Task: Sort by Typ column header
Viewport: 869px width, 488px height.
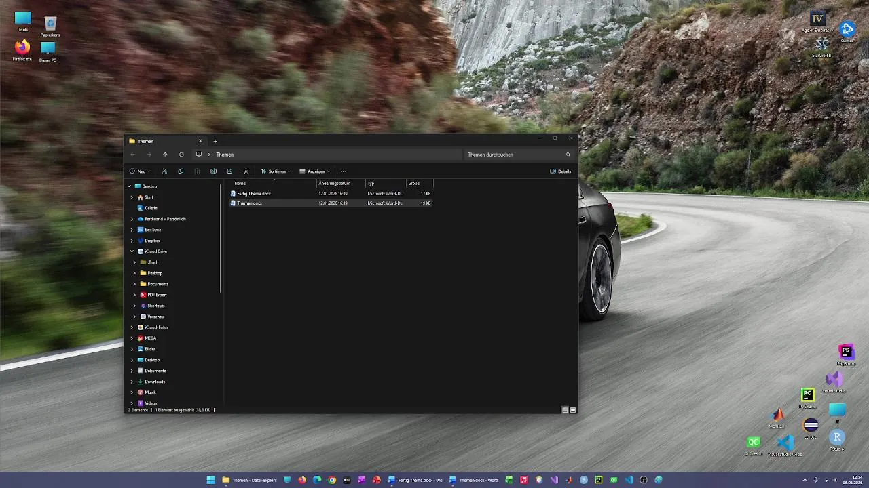Action: [x=385, y=183]
